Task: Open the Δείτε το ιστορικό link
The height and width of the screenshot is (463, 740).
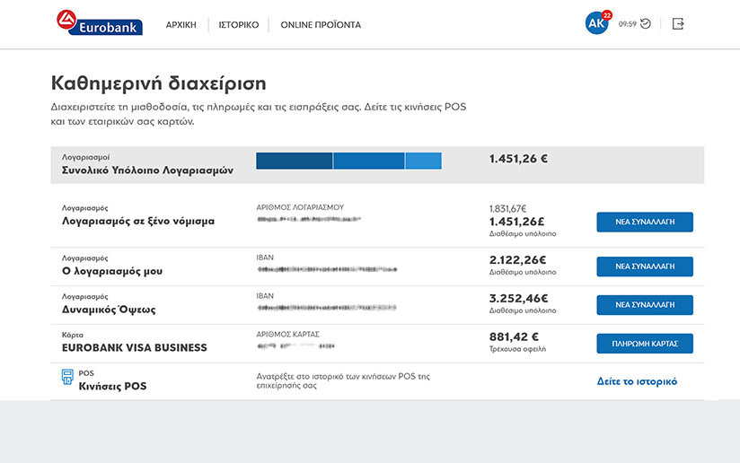Action: tap(637, 381)
